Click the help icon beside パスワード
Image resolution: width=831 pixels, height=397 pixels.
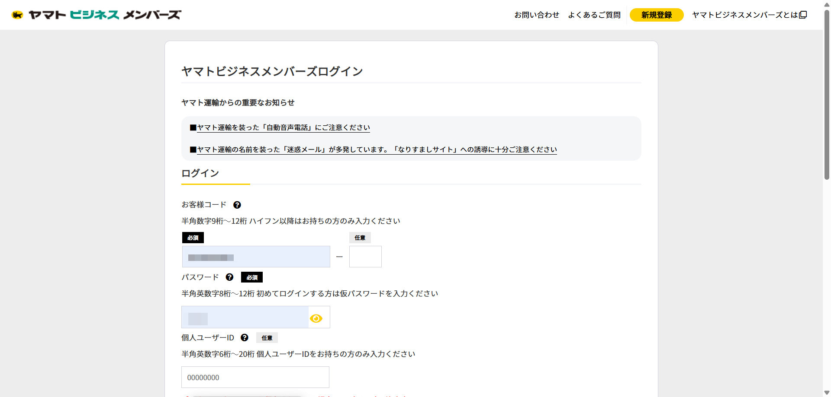click(230, 277)
